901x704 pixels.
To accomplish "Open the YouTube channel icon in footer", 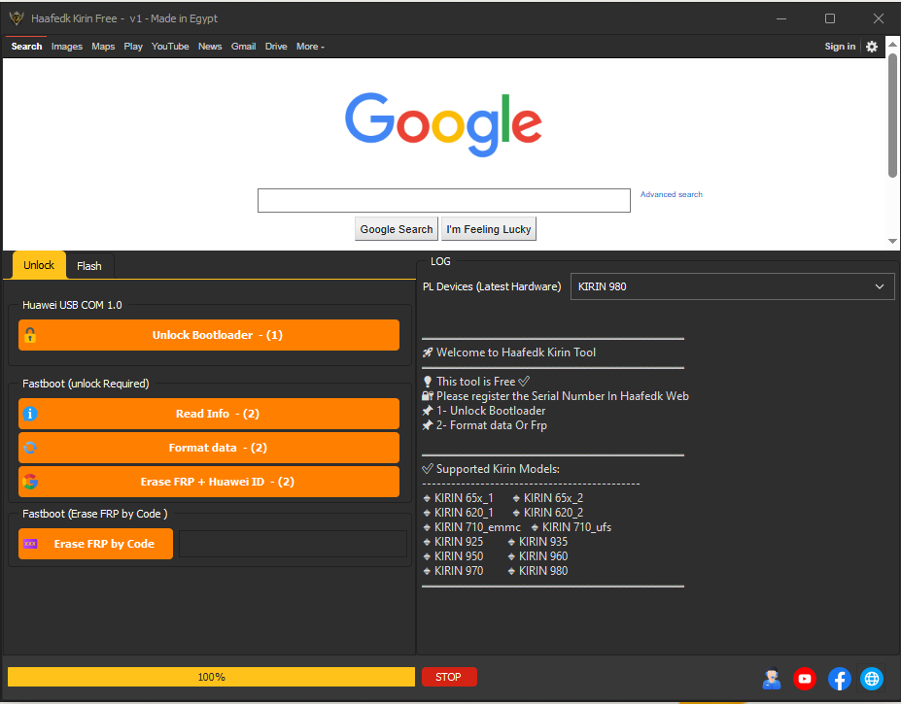I will [805, 679].
